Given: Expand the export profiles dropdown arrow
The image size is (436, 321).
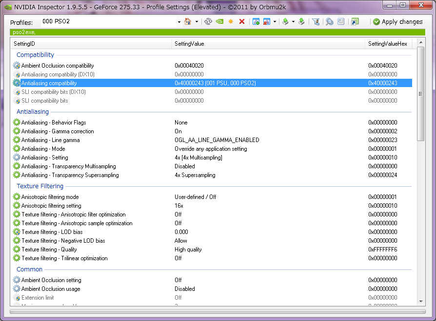Looking at the screenshot, I should click(293, 21).
